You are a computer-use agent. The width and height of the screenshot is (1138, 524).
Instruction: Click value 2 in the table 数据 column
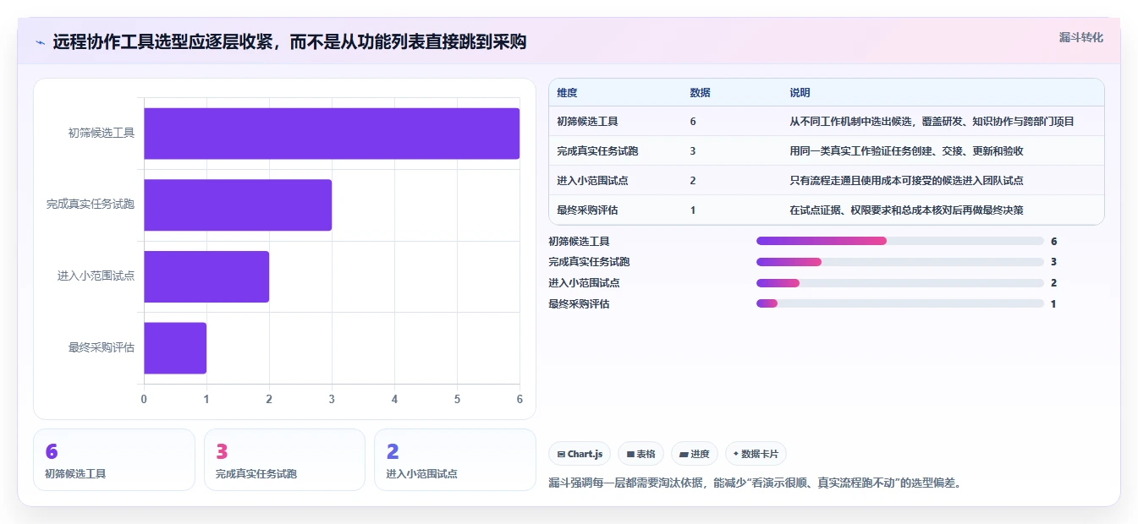(x=693, y=181)
